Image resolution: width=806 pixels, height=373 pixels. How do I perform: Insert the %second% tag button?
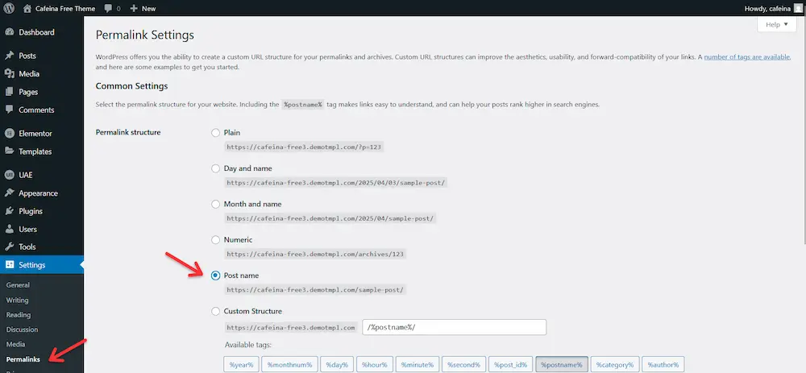tap(463, 365)
